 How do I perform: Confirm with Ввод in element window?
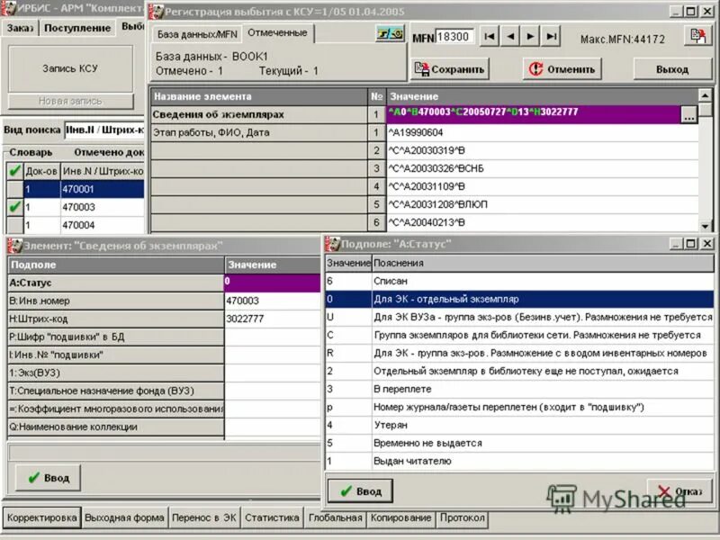49,478
